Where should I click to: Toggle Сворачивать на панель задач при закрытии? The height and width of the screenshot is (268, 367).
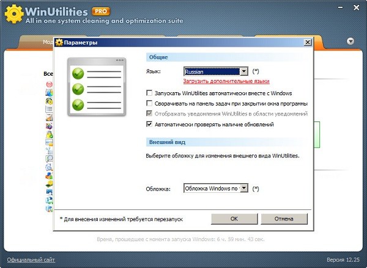150,104
